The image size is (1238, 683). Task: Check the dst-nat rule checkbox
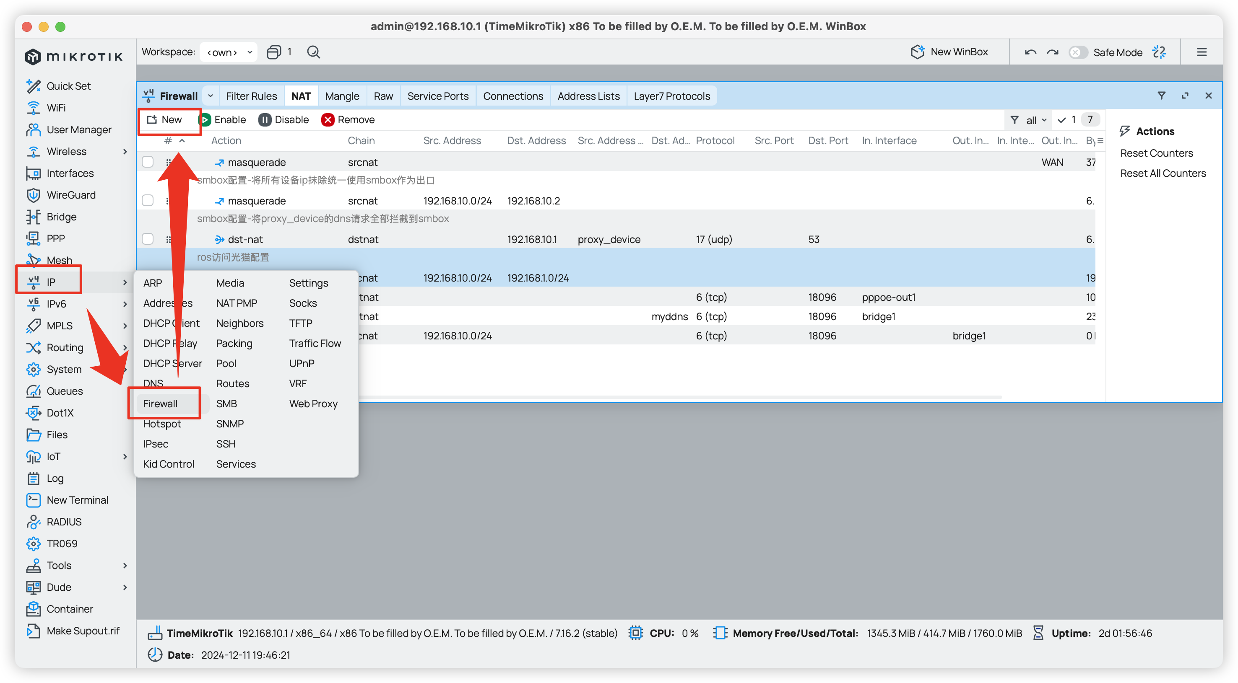148,239
